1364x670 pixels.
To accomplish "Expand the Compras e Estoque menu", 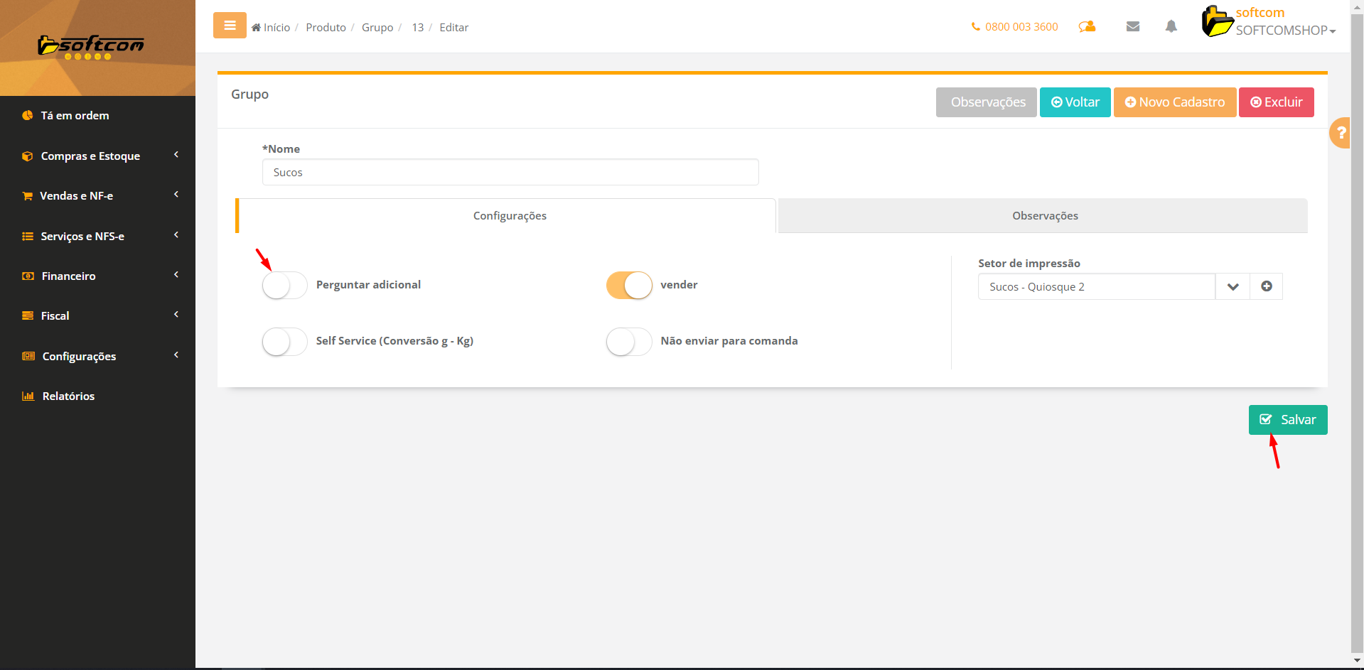I will point(90,156).
